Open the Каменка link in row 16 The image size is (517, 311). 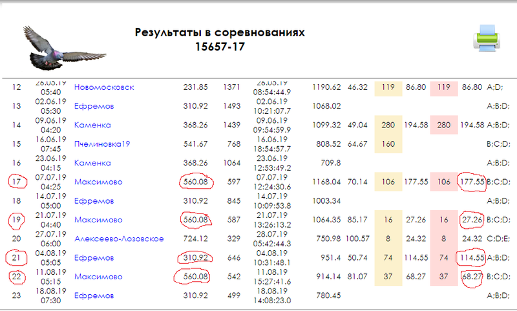coord(92,163)
